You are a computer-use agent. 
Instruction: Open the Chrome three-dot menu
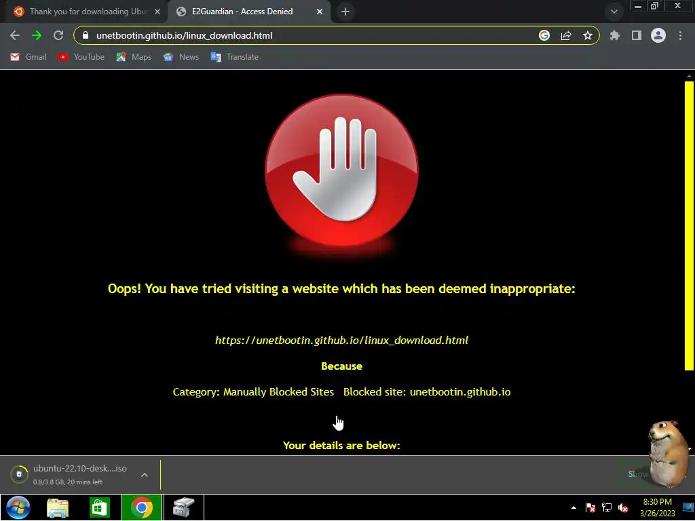(x=680, y=35)
